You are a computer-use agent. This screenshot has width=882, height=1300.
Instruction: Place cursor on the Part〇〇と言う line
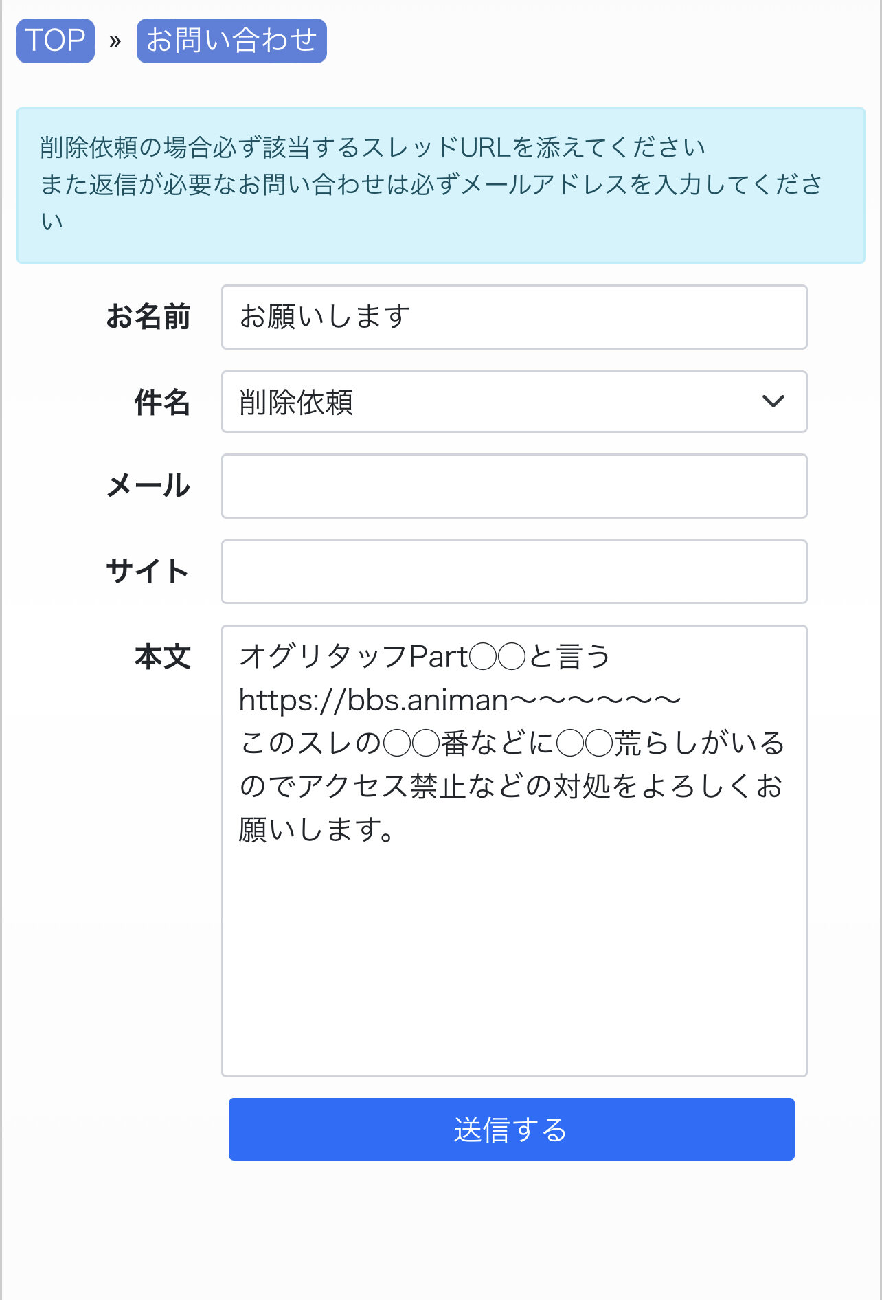(x=425, y=657)
